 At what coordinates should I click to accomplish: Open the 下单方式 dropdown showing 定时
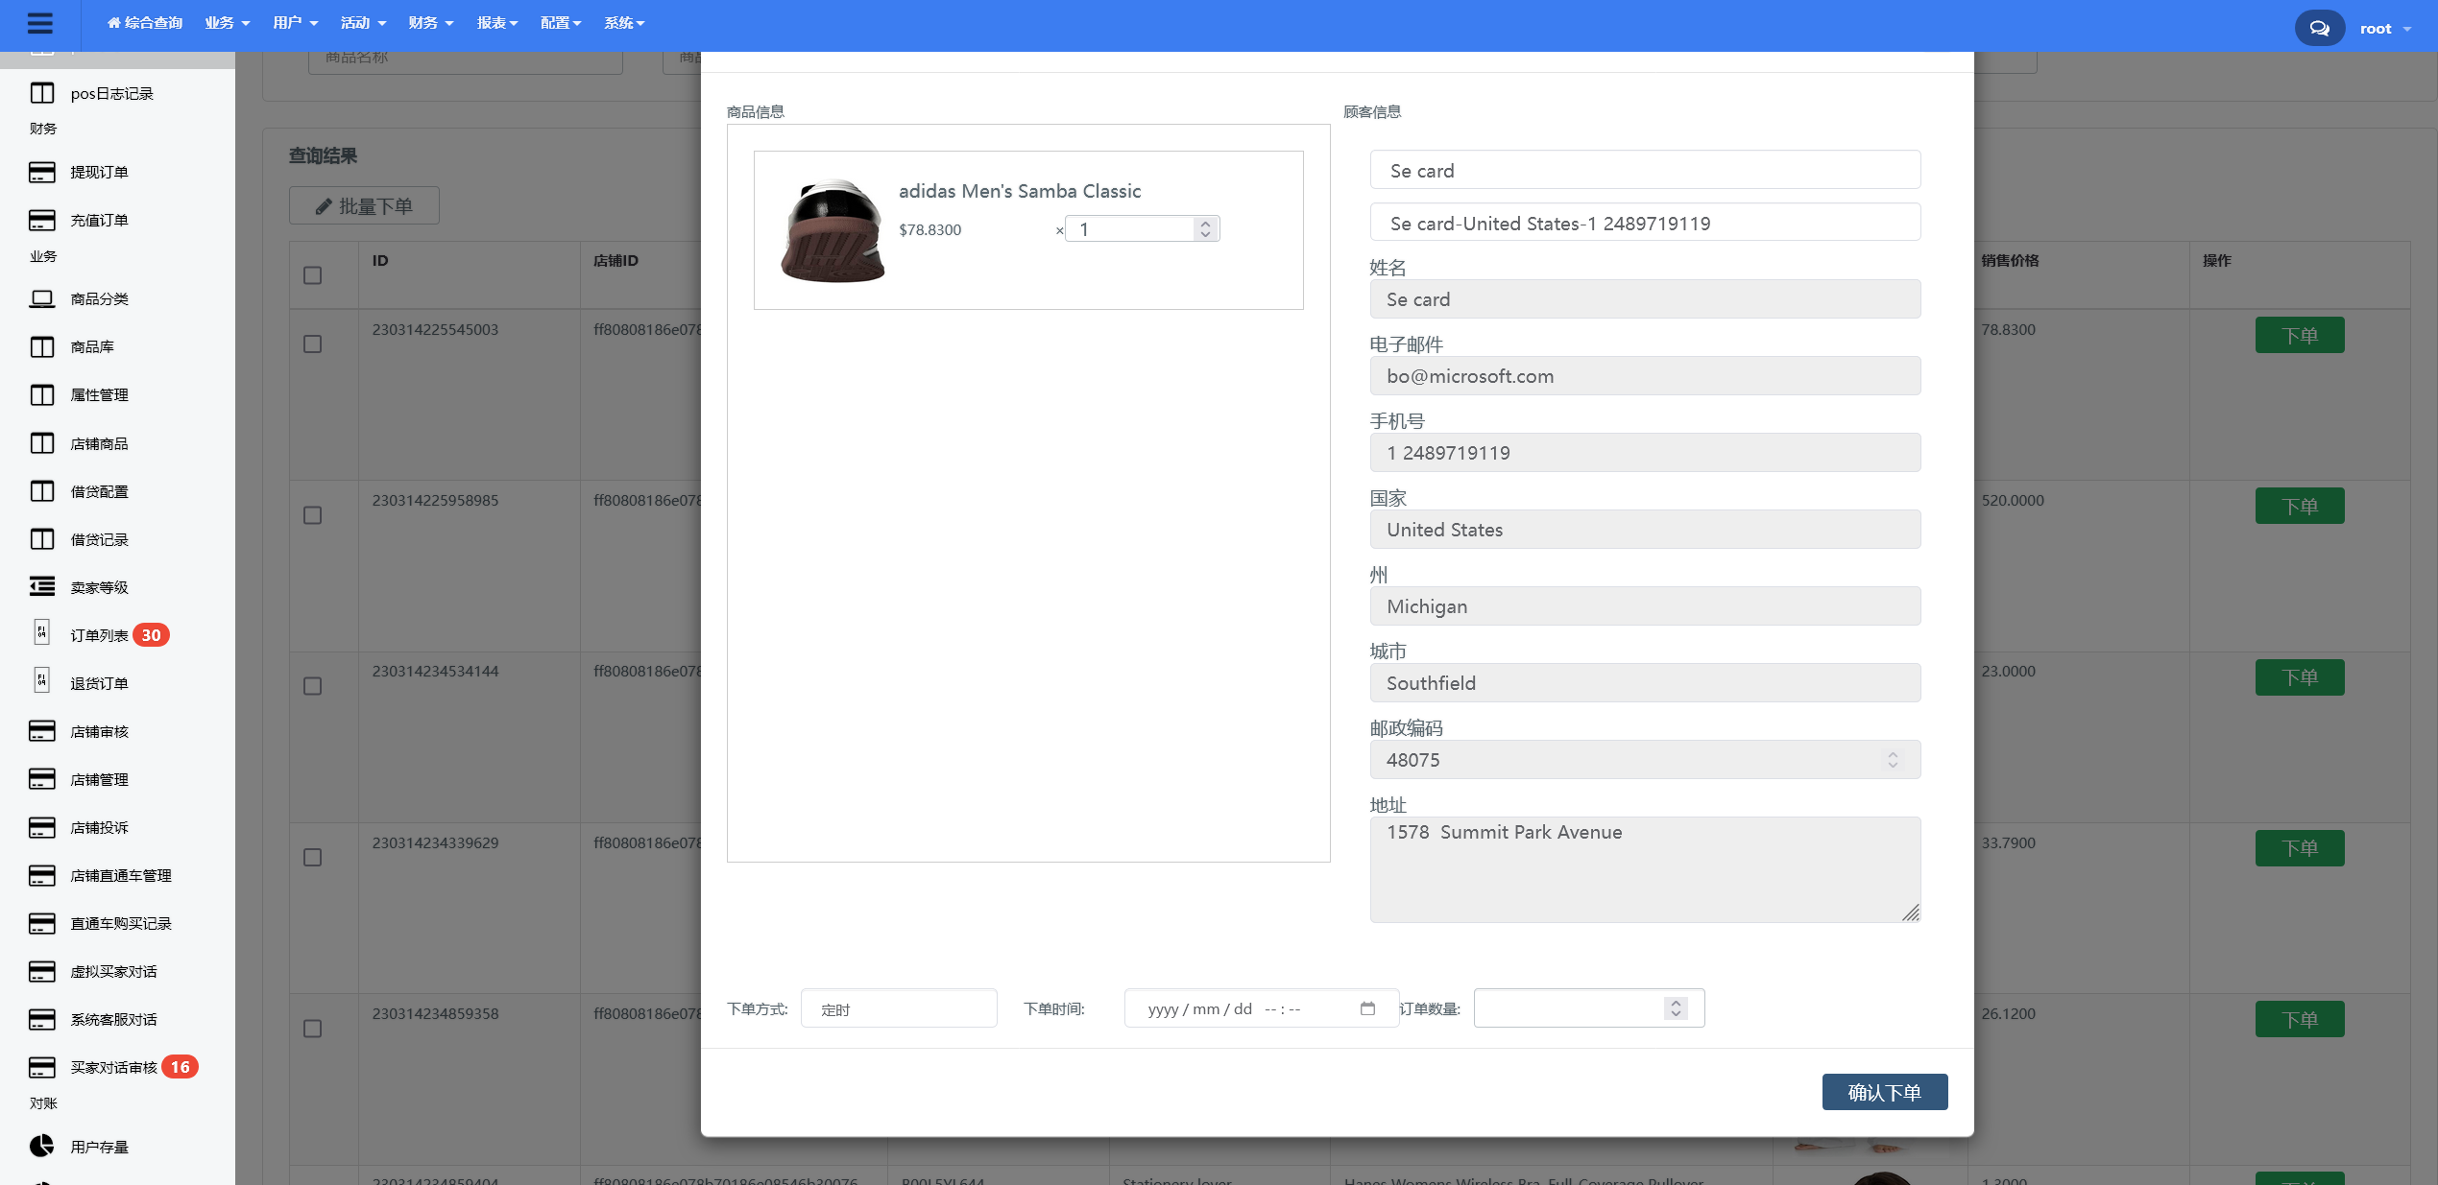pos(898,1008)
